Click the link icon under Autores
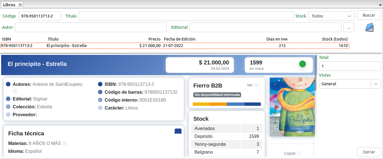The width and height of the screenshot is (383, 159). click(15, 91)
